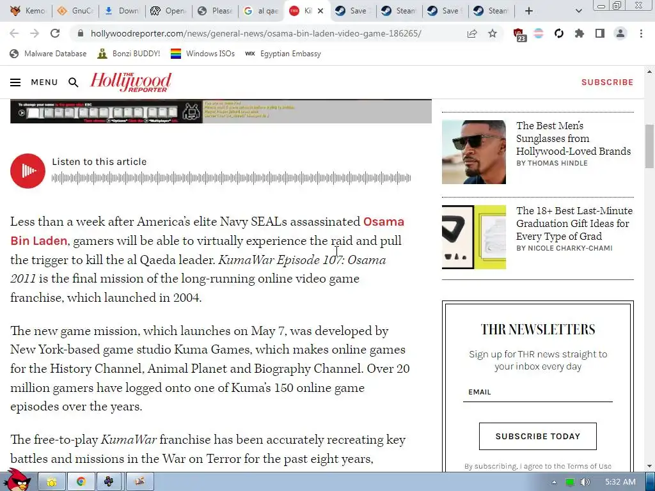Screen dimensions: 655x491
Task: Open Egyptian Embassy bookmark
Action: click(283, 54)
